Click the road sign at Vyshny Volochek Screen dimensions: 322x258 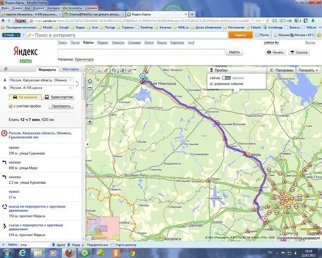pyautogui.click(x=217, y=123)
